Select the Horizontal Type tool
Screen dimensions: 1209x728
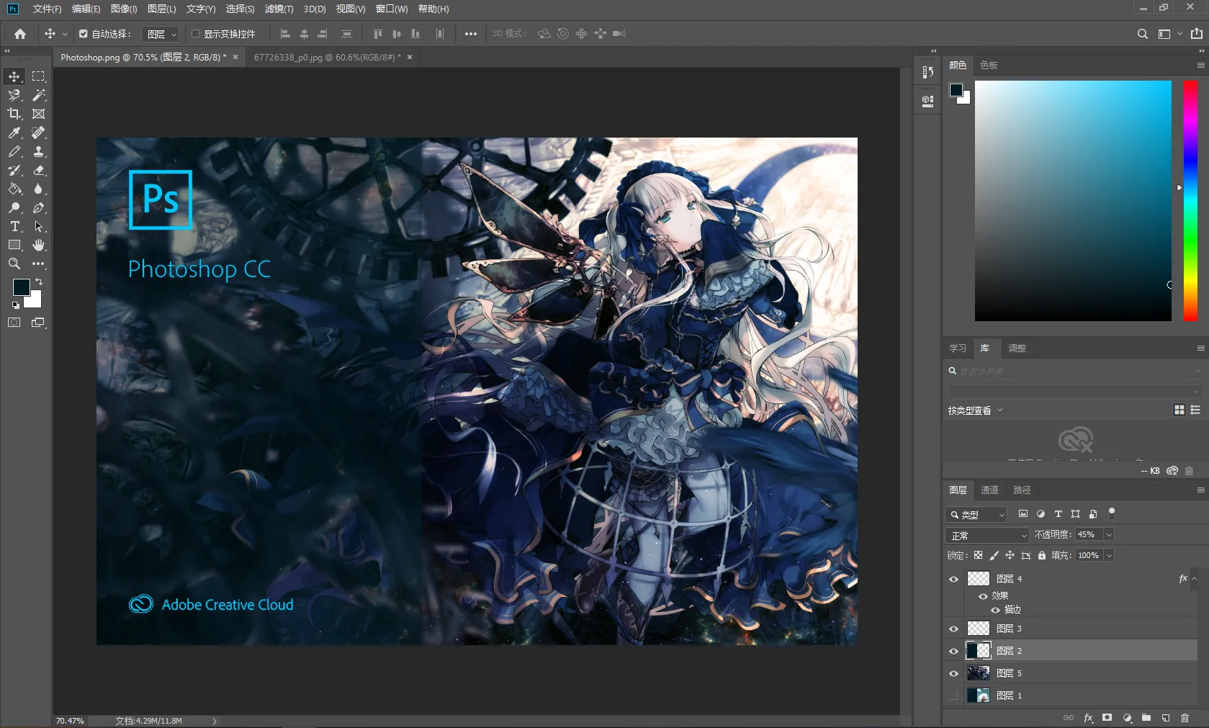[14, 226]
